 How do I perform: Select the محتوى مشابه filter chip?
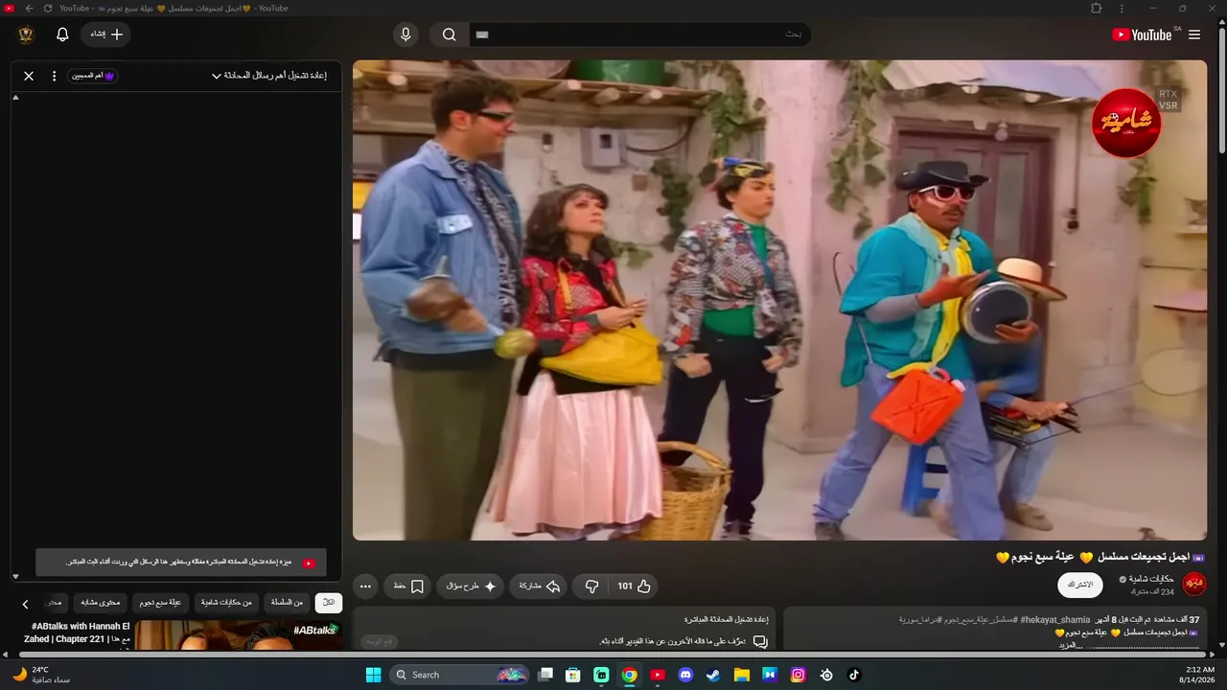coord(101,603)
